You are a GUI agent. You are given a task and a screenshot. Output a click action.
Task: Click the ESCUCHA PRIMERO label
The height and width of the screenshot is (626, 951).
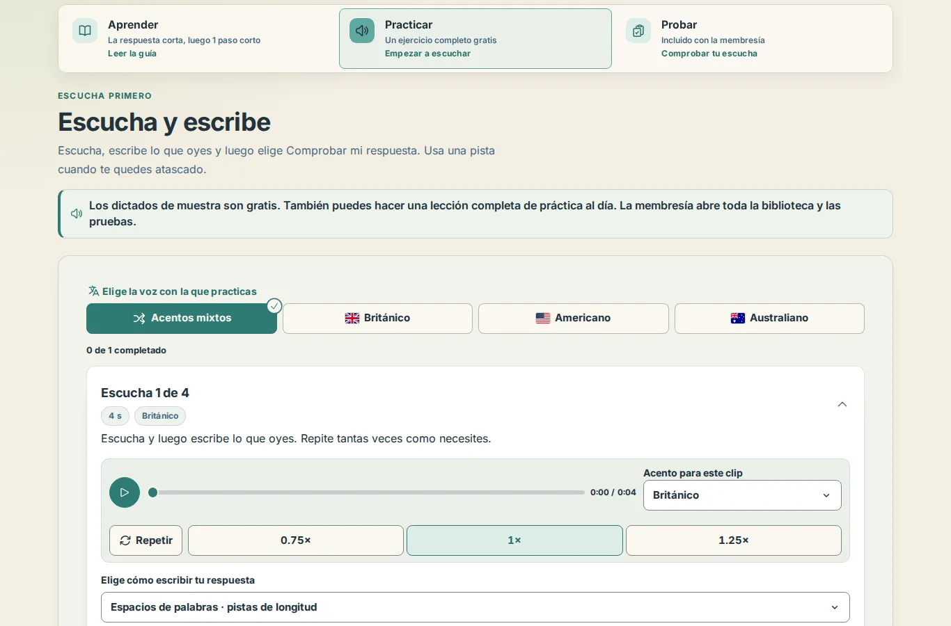coord(104,96)
